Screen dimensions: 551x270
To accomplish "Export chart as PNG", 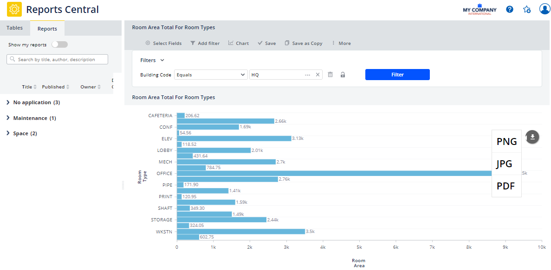I will [x=506, y=141].
